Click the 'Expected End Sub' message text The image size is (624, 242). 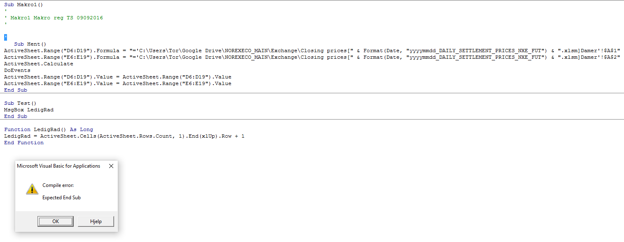point(61,198)
